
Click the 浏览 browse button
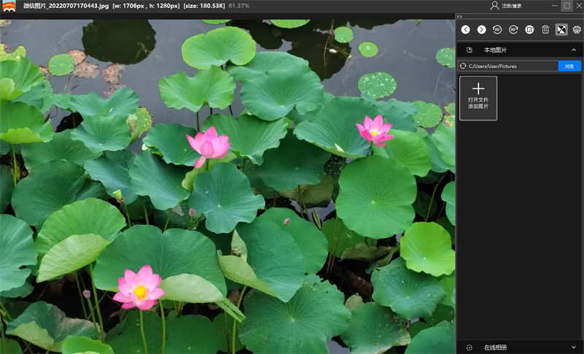(x=569, y=66)
